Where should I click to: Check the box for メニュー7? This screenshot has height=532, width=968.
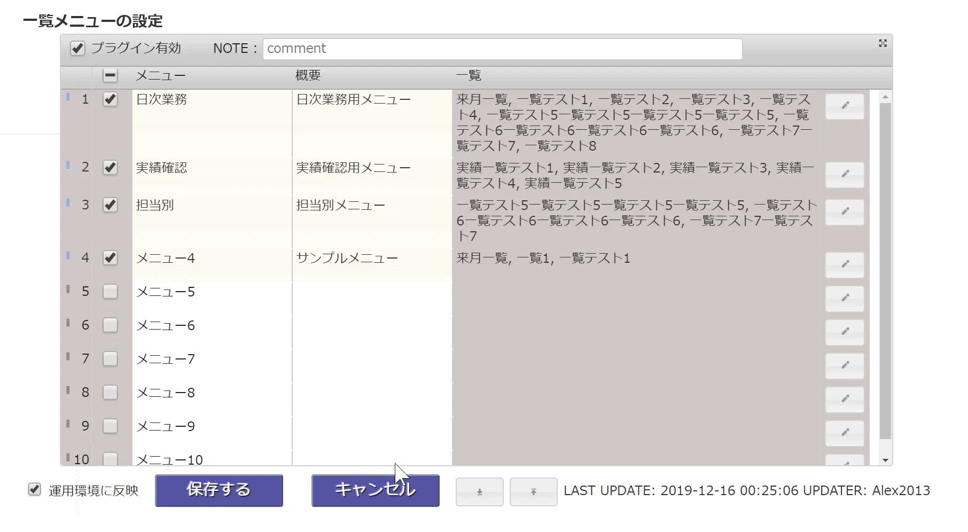[110, 359]
